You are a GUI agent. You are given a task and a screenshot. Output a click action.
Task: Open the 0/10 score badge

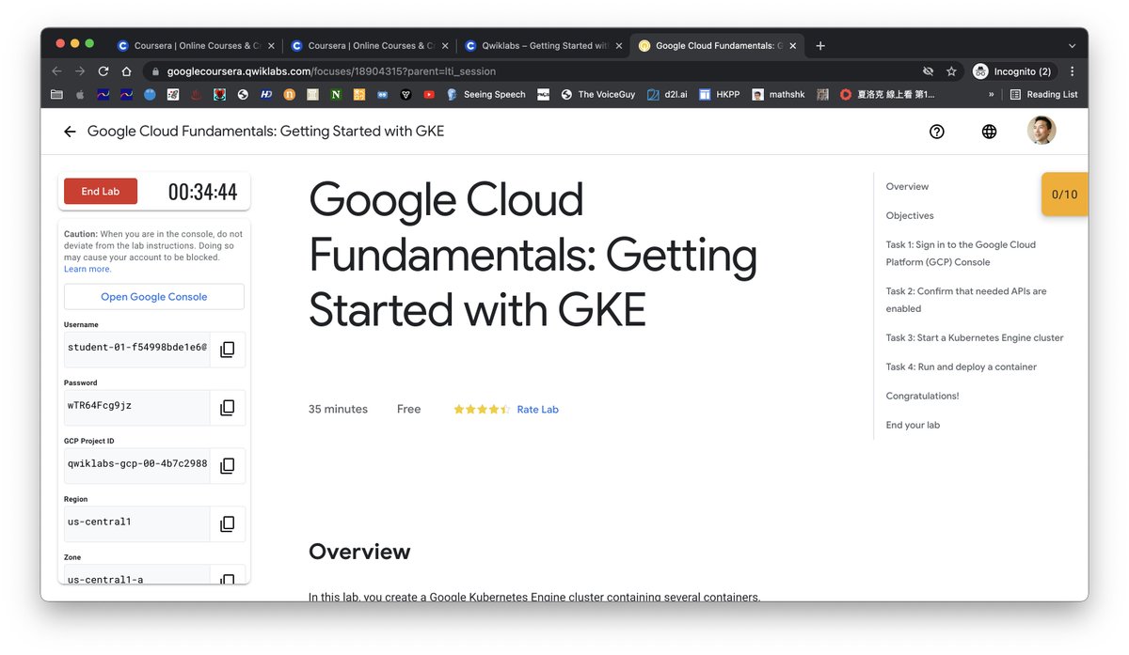[x=1065, y=195]
